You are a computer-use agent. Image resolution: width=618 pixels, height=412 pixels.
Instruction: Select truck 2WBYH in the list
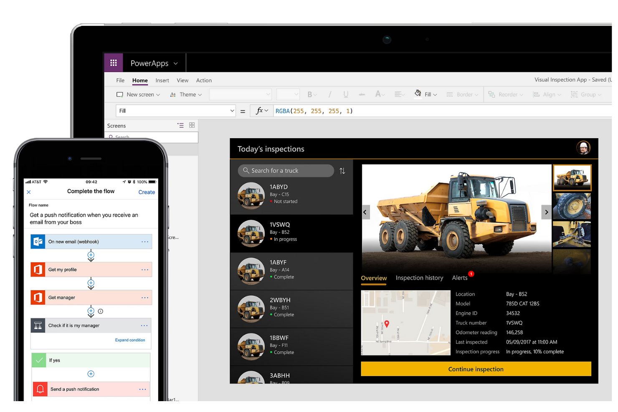click(291, 309)
